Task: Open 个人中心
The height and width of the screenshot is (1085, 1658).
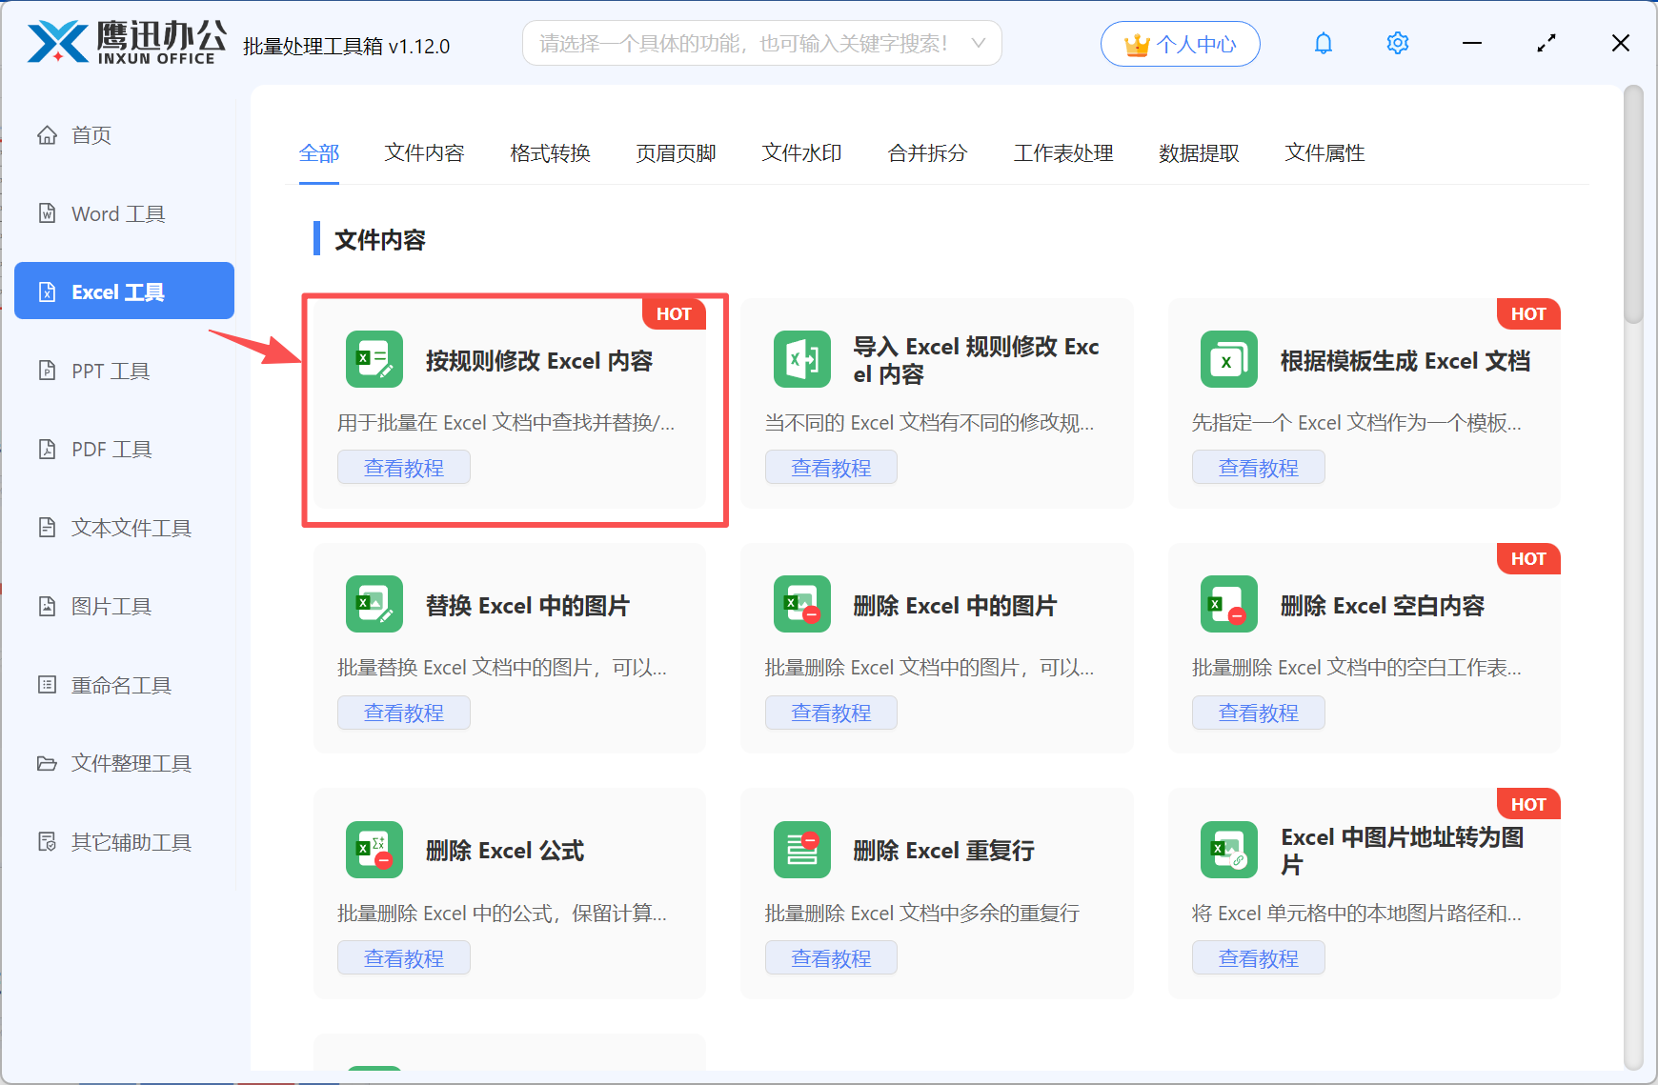Action: point(1180,43)
